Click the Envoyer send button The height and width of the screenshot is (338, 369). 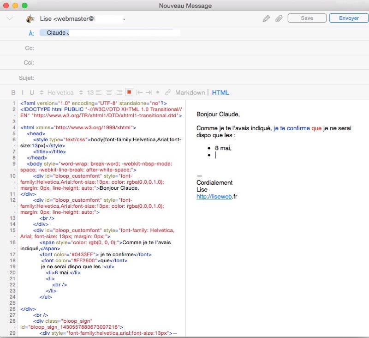tap(349, 18)
